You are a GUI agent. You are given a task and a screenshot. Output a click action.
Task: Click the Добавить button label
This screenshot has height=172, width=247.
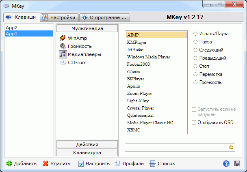pyautogui.click(x=25, y=163)
